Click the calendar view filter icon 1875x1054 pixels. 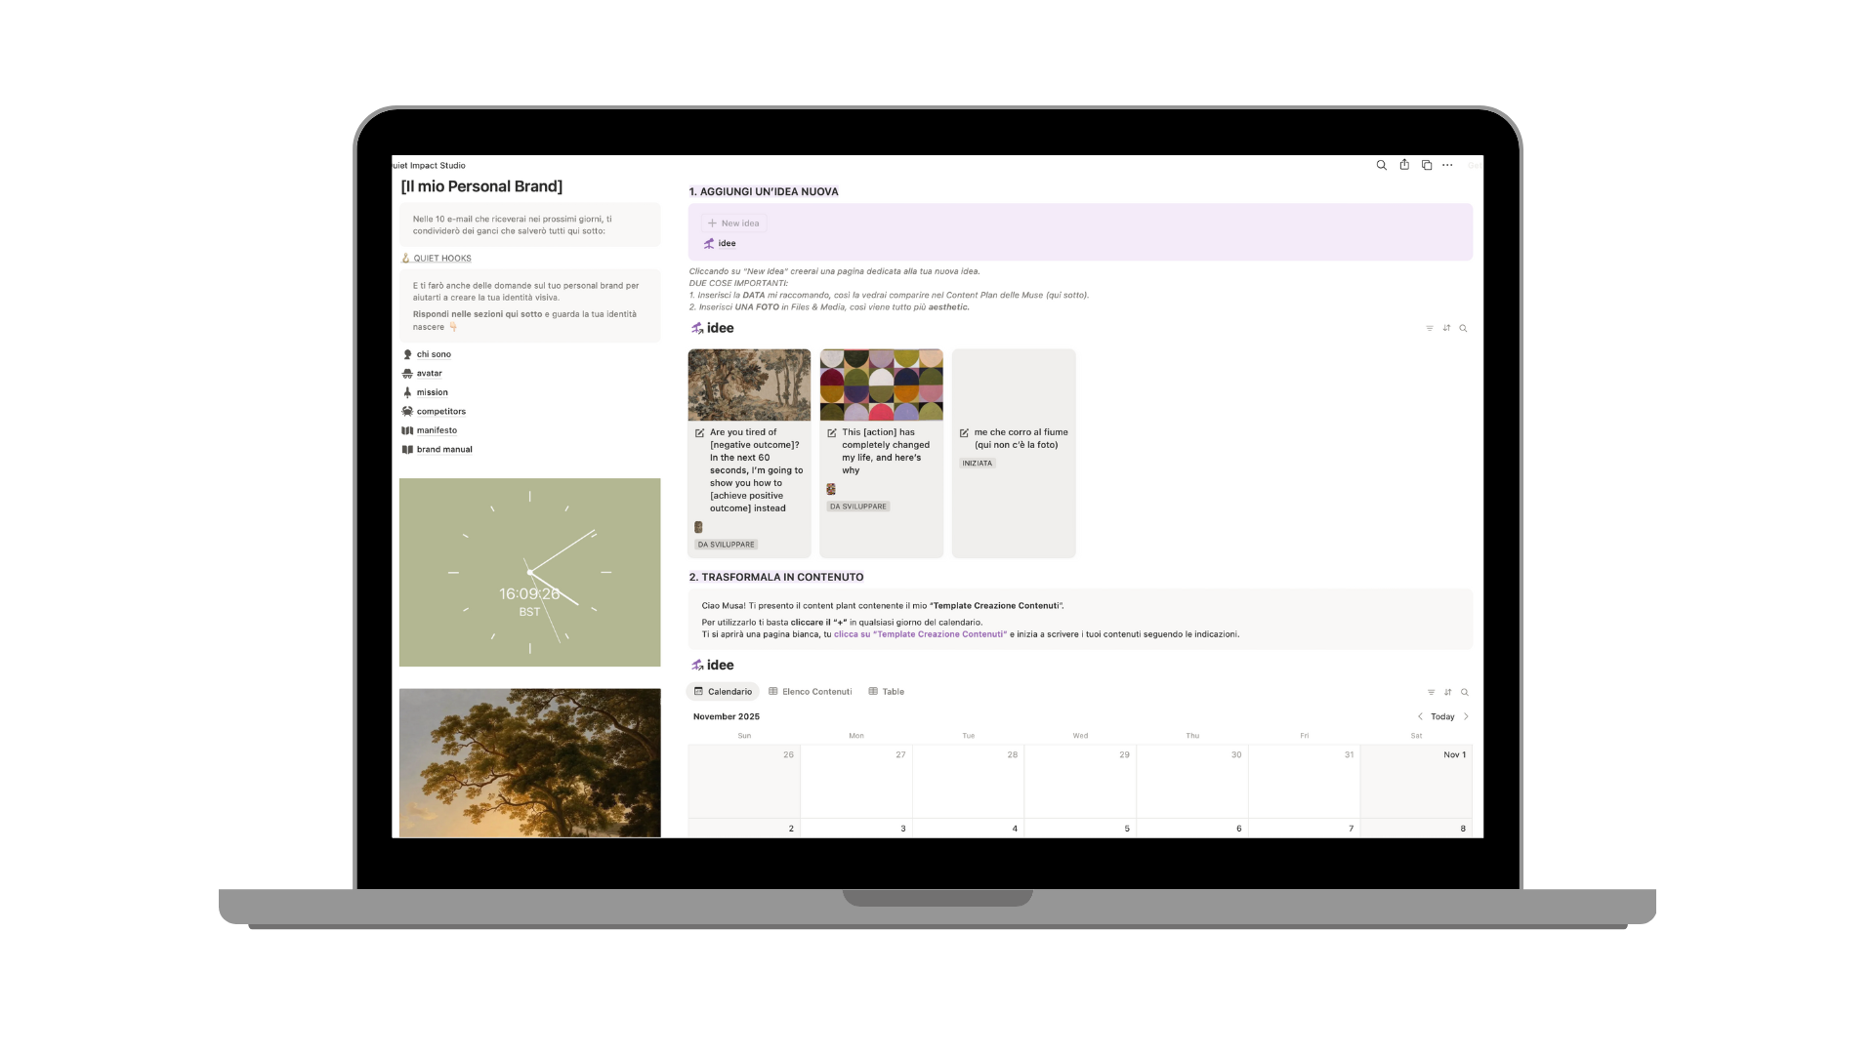click(1432, 692)
